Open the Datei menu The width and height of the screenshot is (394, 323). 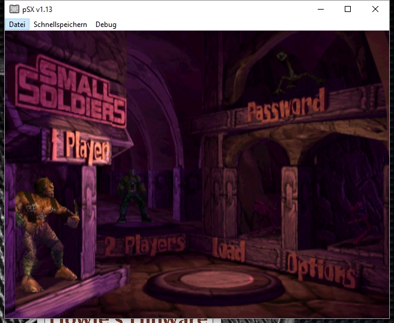[17, 25]
